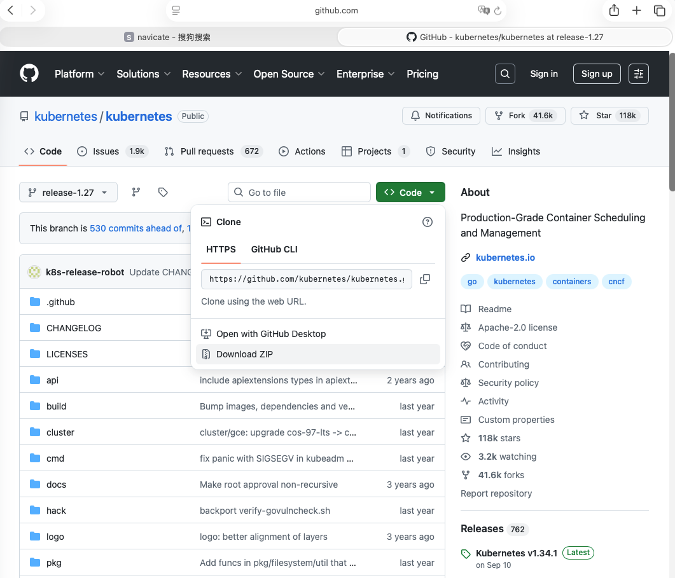Show Safari tab overview icon
Screen dimensions: 675x578
(659, 10)
